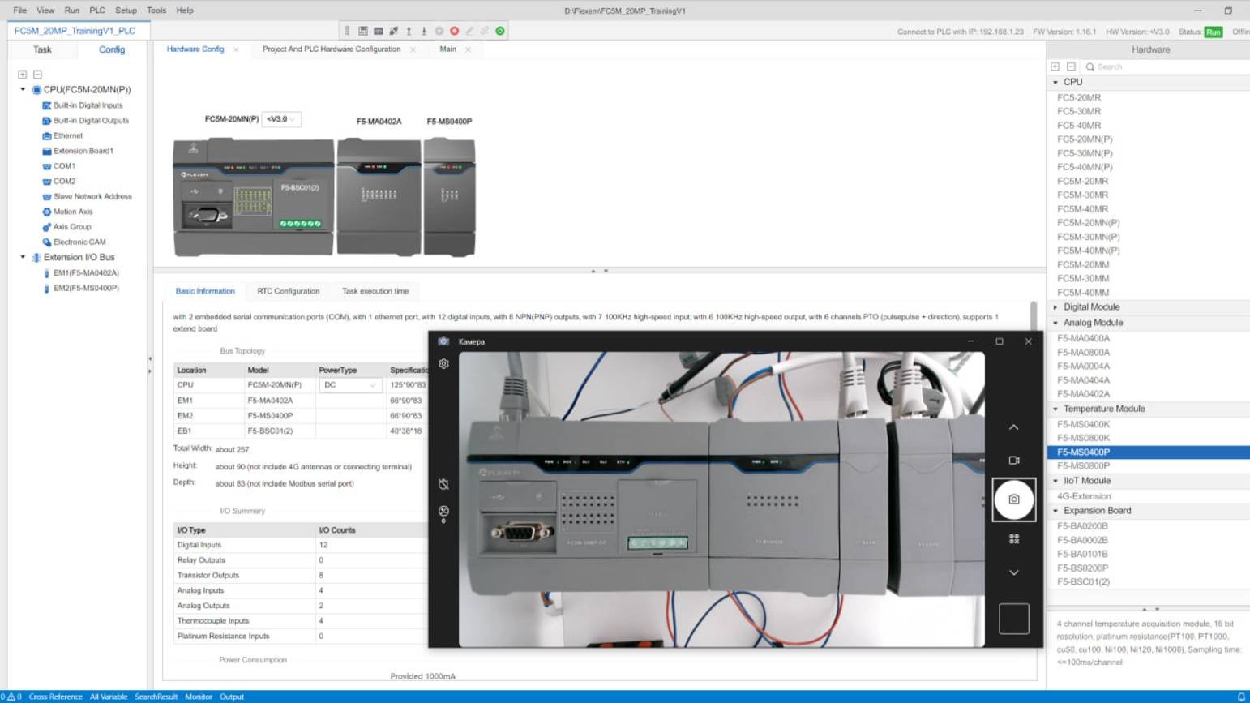Click the red stop PLC toolbar button
Viewport: 1250px width, 703px height.
pos(455,31)
